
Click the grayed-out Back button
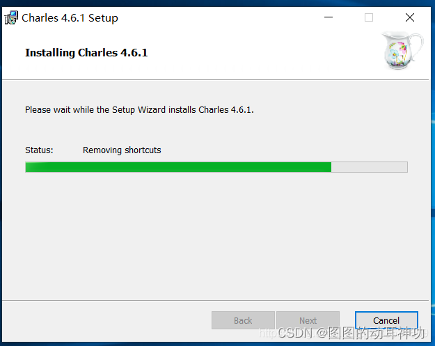[243, 320]
